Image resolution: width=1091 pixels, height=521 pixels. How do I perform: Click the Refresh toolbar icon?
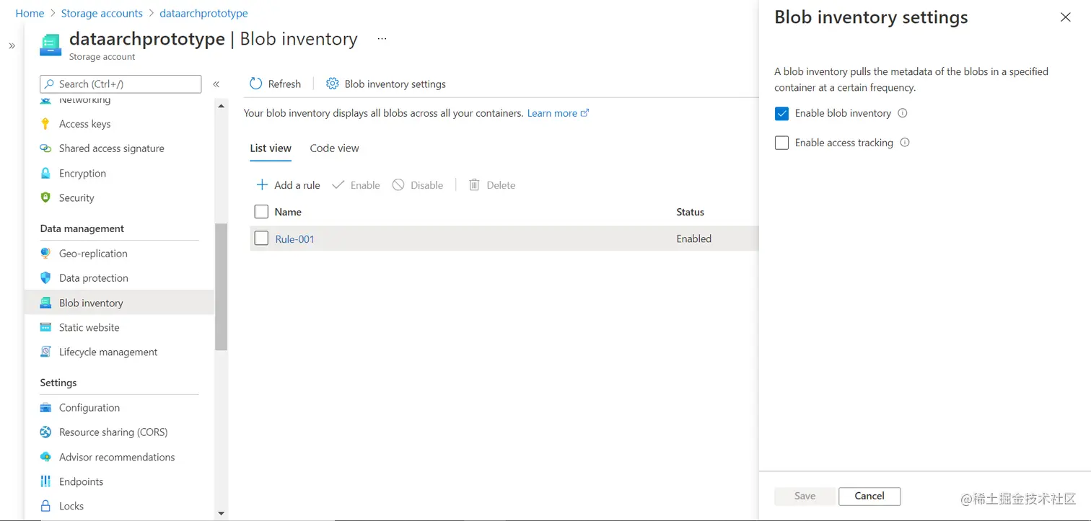(256, 84)
